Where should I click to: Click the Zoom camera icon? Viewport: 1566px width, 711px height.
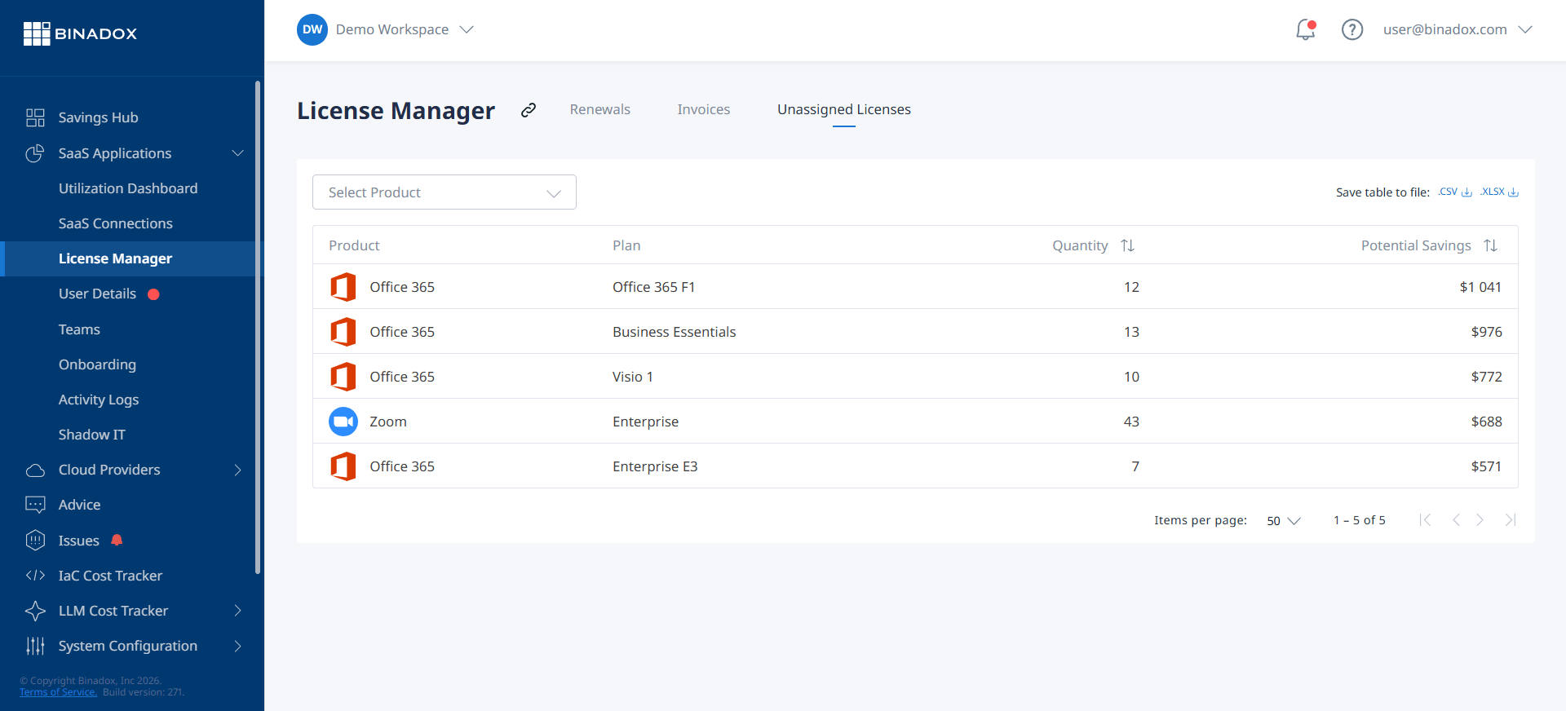(x=343, y=422)
